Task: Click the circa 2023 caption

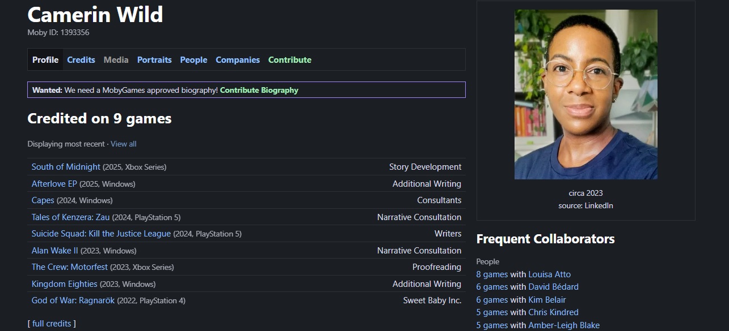Action: coord(586,193)
